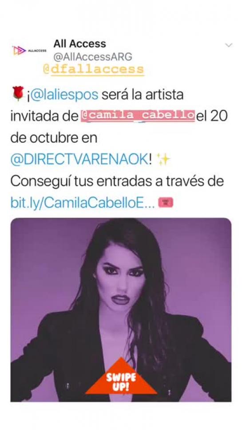
Task: Open the All Access display name
Action: 79,44
